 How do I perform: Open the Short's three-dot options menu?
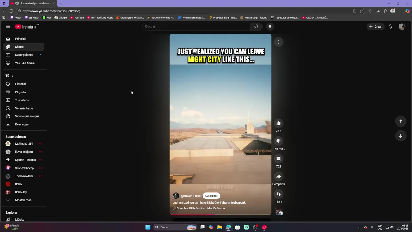tap(278, 42)
